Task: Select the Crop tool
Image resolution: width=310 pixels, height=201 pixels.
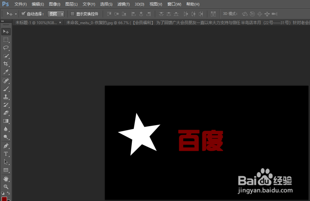Action: (6, 63)
